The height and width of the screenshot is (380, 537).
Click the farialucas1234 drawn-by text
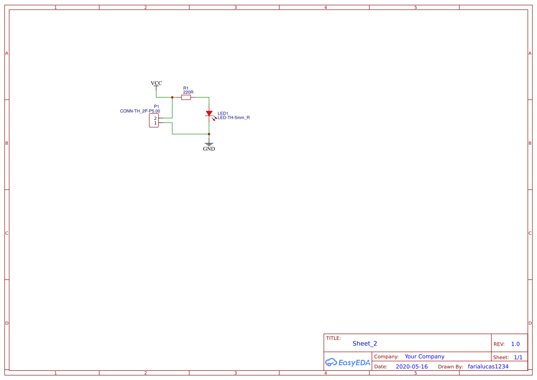tap(488, 366)
